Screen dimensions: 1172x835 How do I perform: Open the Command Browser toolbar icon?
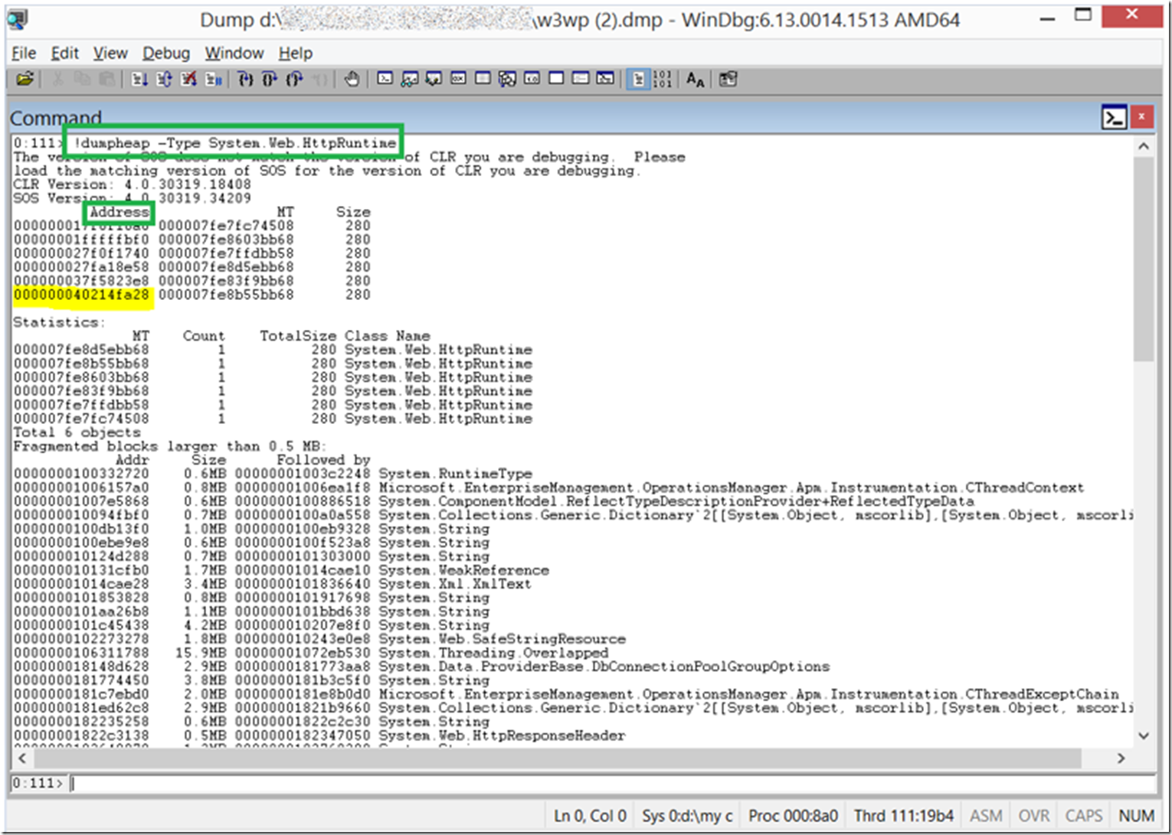pos(605,79)
